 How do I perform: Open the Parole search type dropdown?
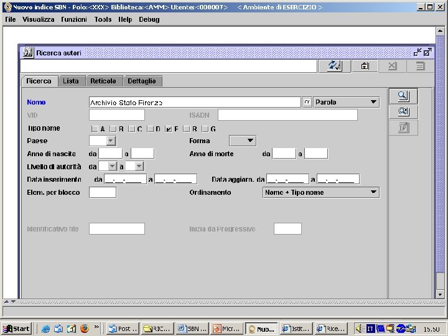tap(347, 102)
